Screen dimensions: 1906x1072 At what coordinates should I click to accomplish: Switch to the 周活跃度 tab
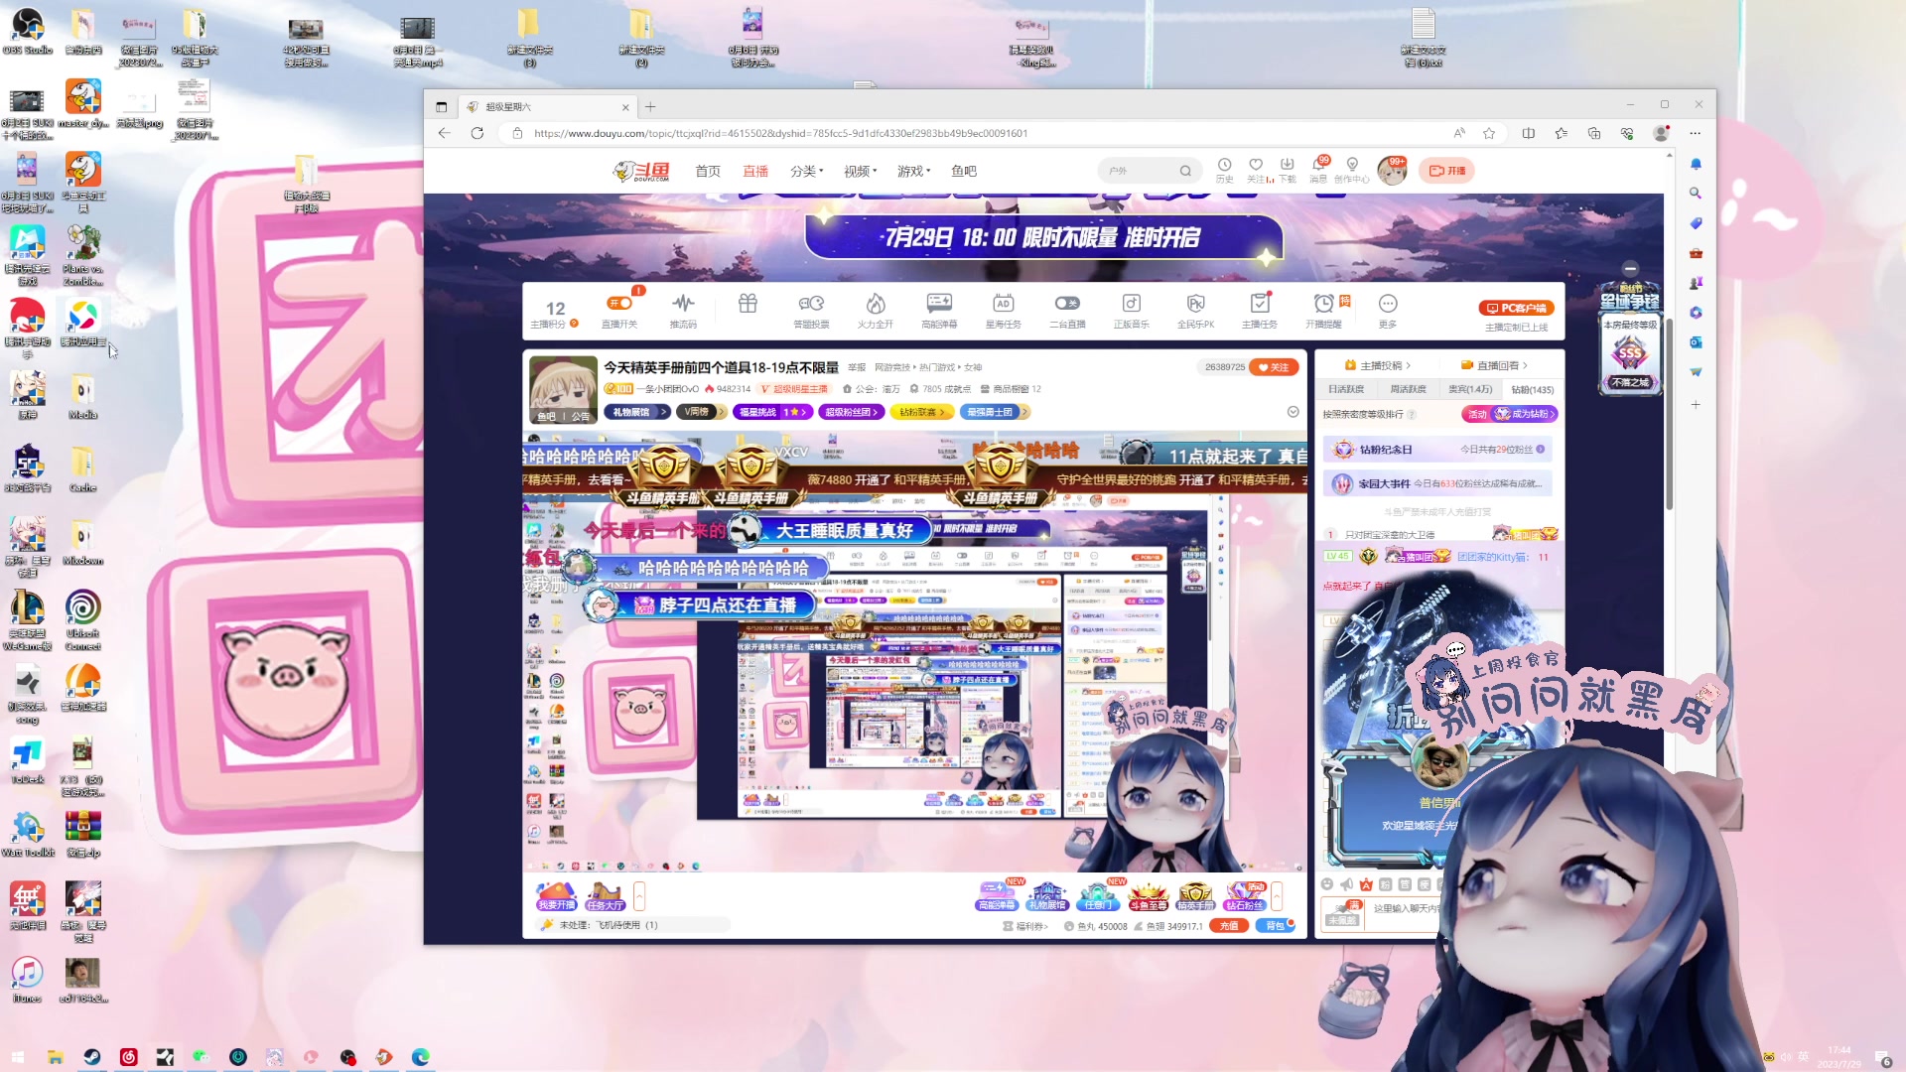(x=1408, y=389)
